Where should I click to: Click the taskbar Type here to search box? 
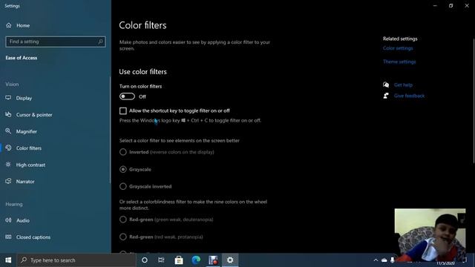point(76,260)
